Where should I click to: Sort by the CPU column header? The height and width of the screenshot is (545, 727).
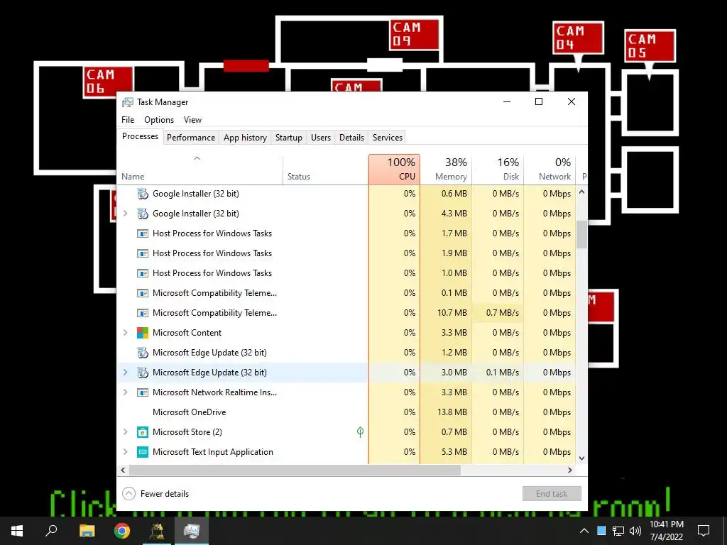[395, 169]
